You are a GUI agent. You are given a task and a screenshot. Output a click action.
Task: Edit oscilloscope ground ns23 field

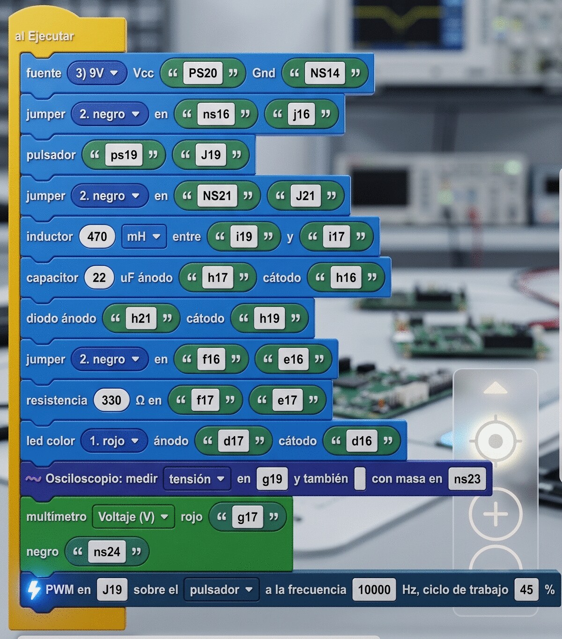tap(467, 479)
